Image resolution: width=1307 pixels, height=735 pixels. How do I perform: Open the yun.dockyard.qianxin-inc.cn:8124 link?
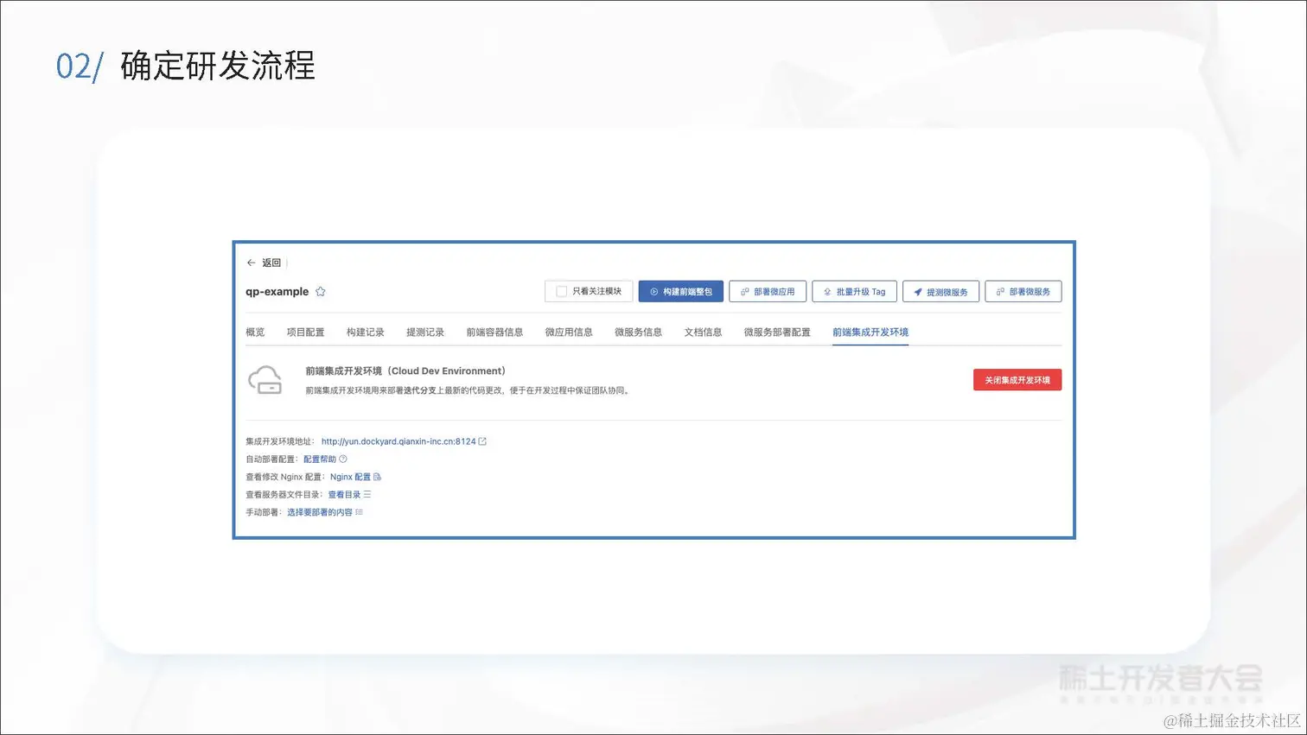click(x=398, y=441)
